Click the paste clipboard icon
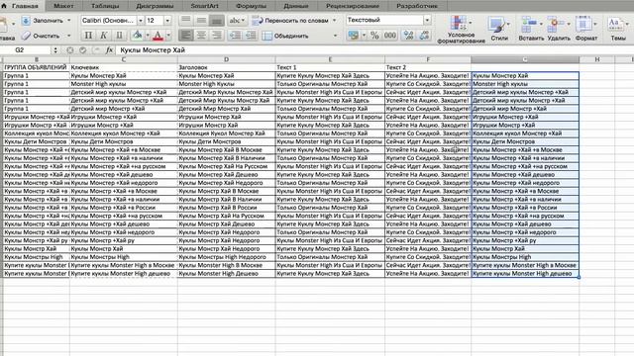The width and height of the screenshot is (634, 356). pos(3,24)
